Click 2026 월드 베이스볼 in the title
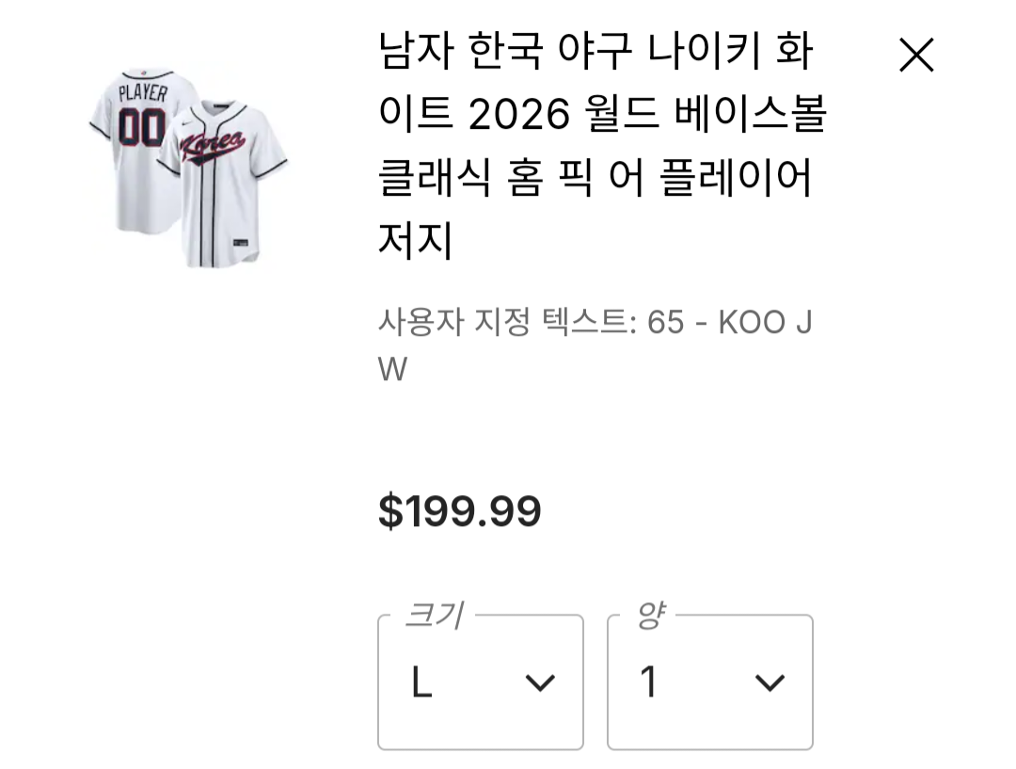The image size is (1016, 769). pyautogui.click(x=564, y=117)
